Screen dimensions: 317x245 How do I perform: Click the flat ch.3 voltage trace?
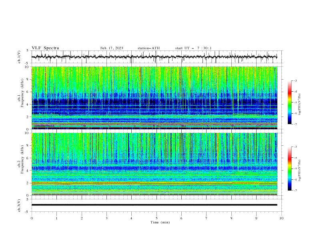[x=154, y=205]
